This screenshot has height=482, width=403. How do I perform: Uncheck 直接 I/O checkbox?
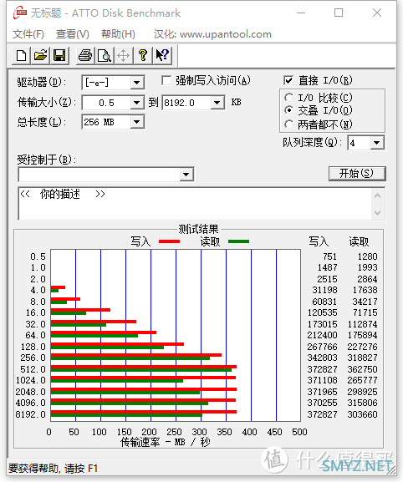point(288,80)
